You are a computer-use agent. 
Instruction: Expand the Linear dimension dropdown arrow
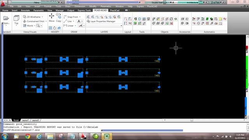(x=75, y=26)
